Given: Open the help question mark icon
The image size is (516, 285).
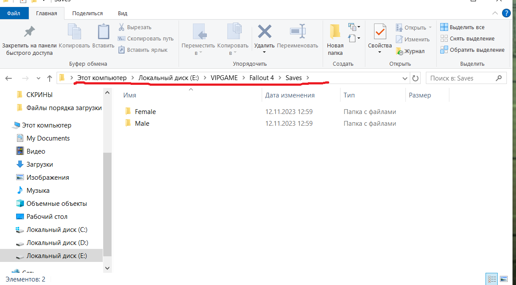Looking at the screenshot, I should click(506, 13).
